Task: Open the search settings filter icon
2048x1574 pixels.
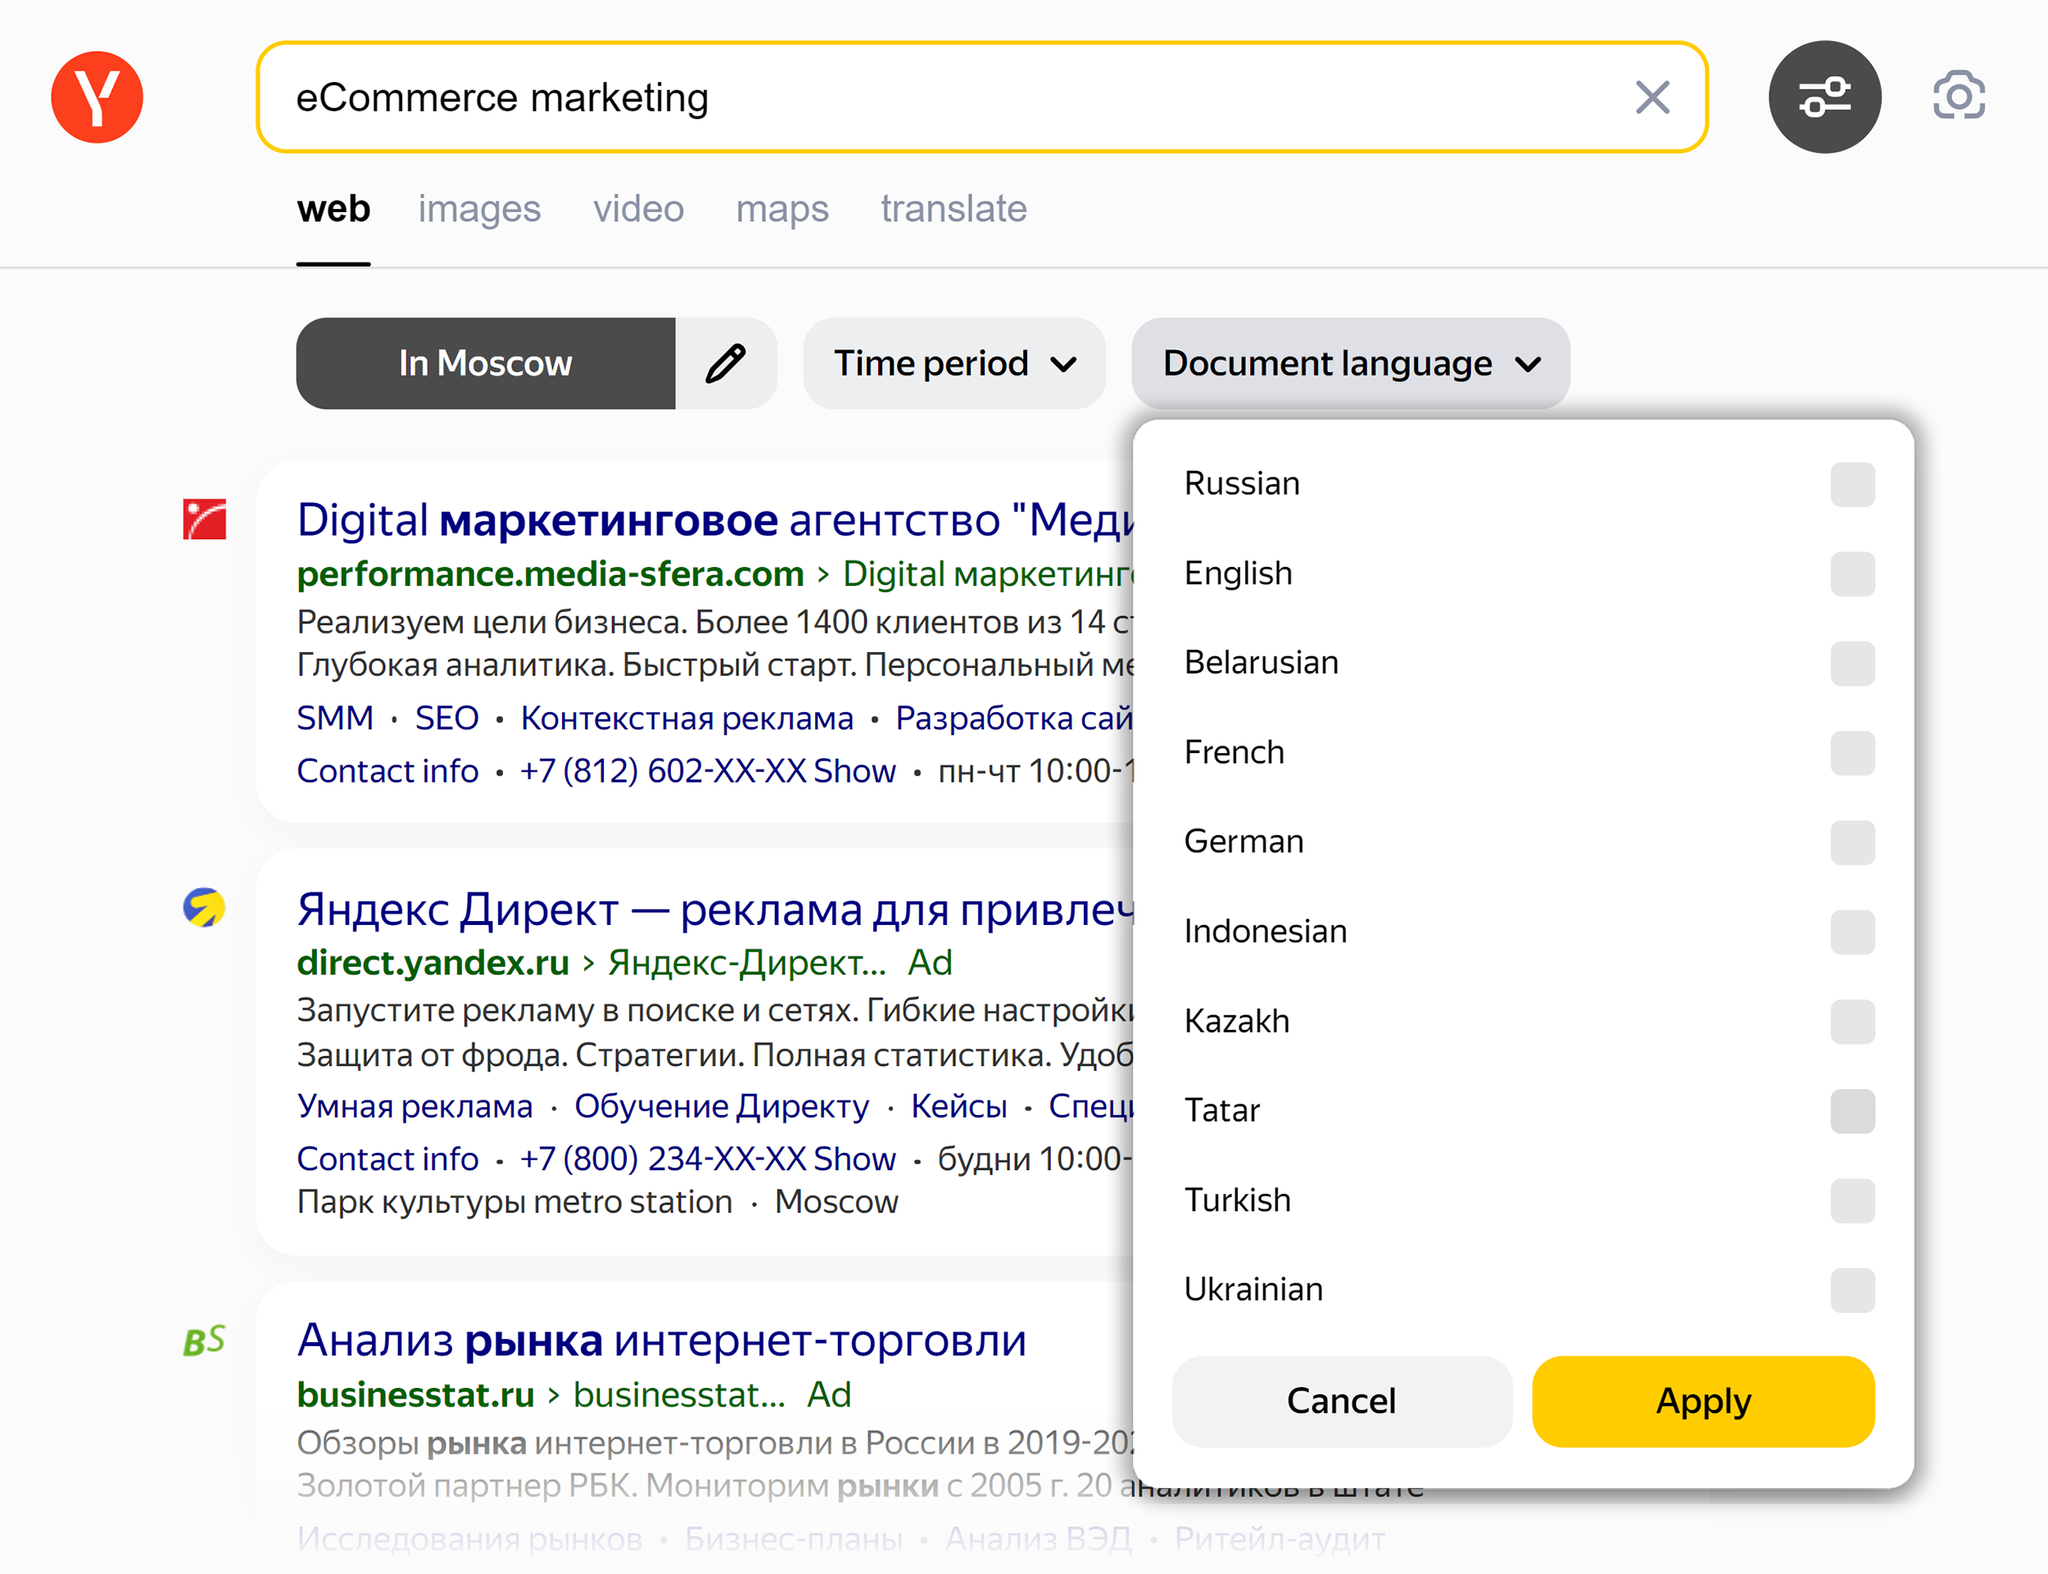Action: tap(1824, 97)
